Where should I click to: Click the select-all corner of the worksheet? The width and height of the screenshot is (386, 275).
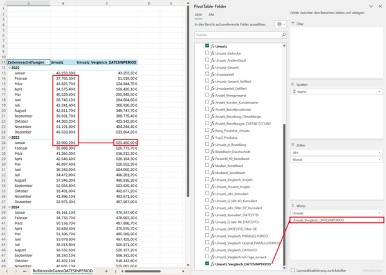point(5,3)
